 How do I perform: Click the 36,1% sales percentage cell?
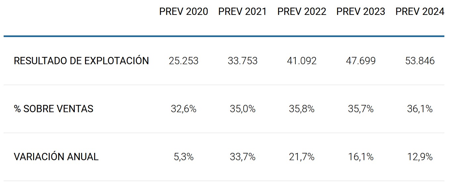[420, 109]
